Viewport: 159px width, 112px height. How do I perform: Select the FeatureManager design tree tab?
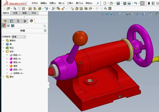pyautogui.click(x=5, y=21)
